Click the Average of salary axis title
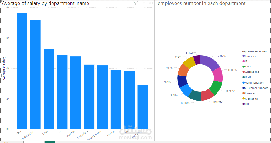Image resolution: width=271 pixels, height=143 pixels. [4, 68]
